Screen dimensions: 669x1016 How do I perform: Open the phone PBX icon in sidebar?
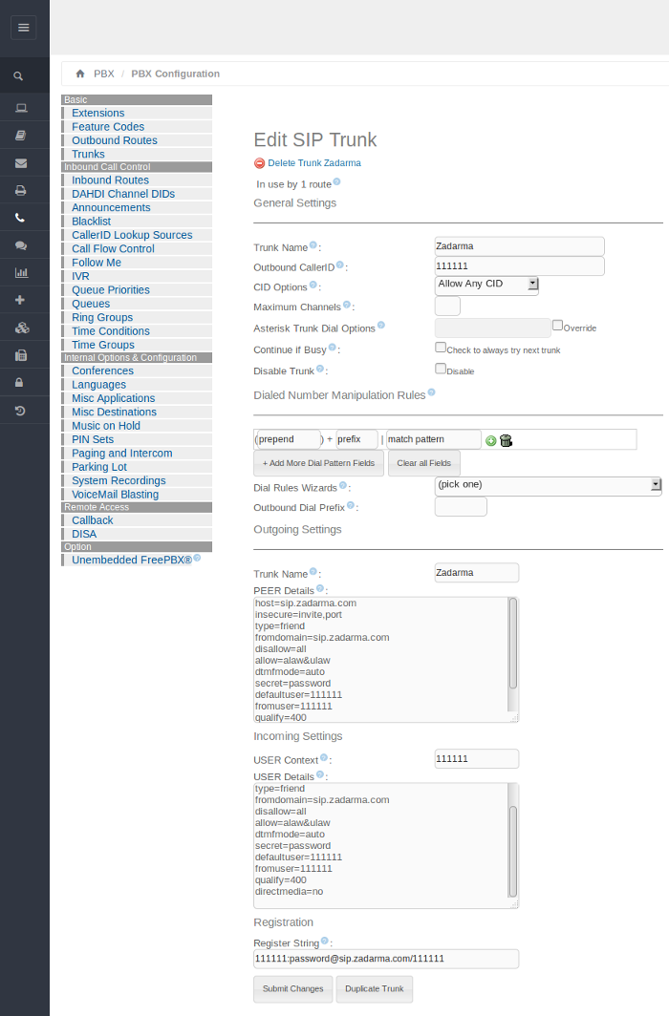pyautogui.click(x=20, y=218)
